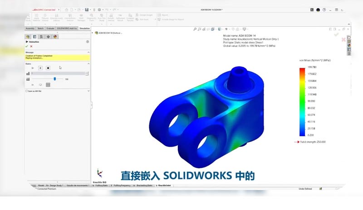Click the Stop animation button

[48, 68]
